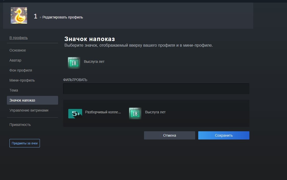Open the 'Основное' settings section
The image size is (287, 180).
[18, 50]
